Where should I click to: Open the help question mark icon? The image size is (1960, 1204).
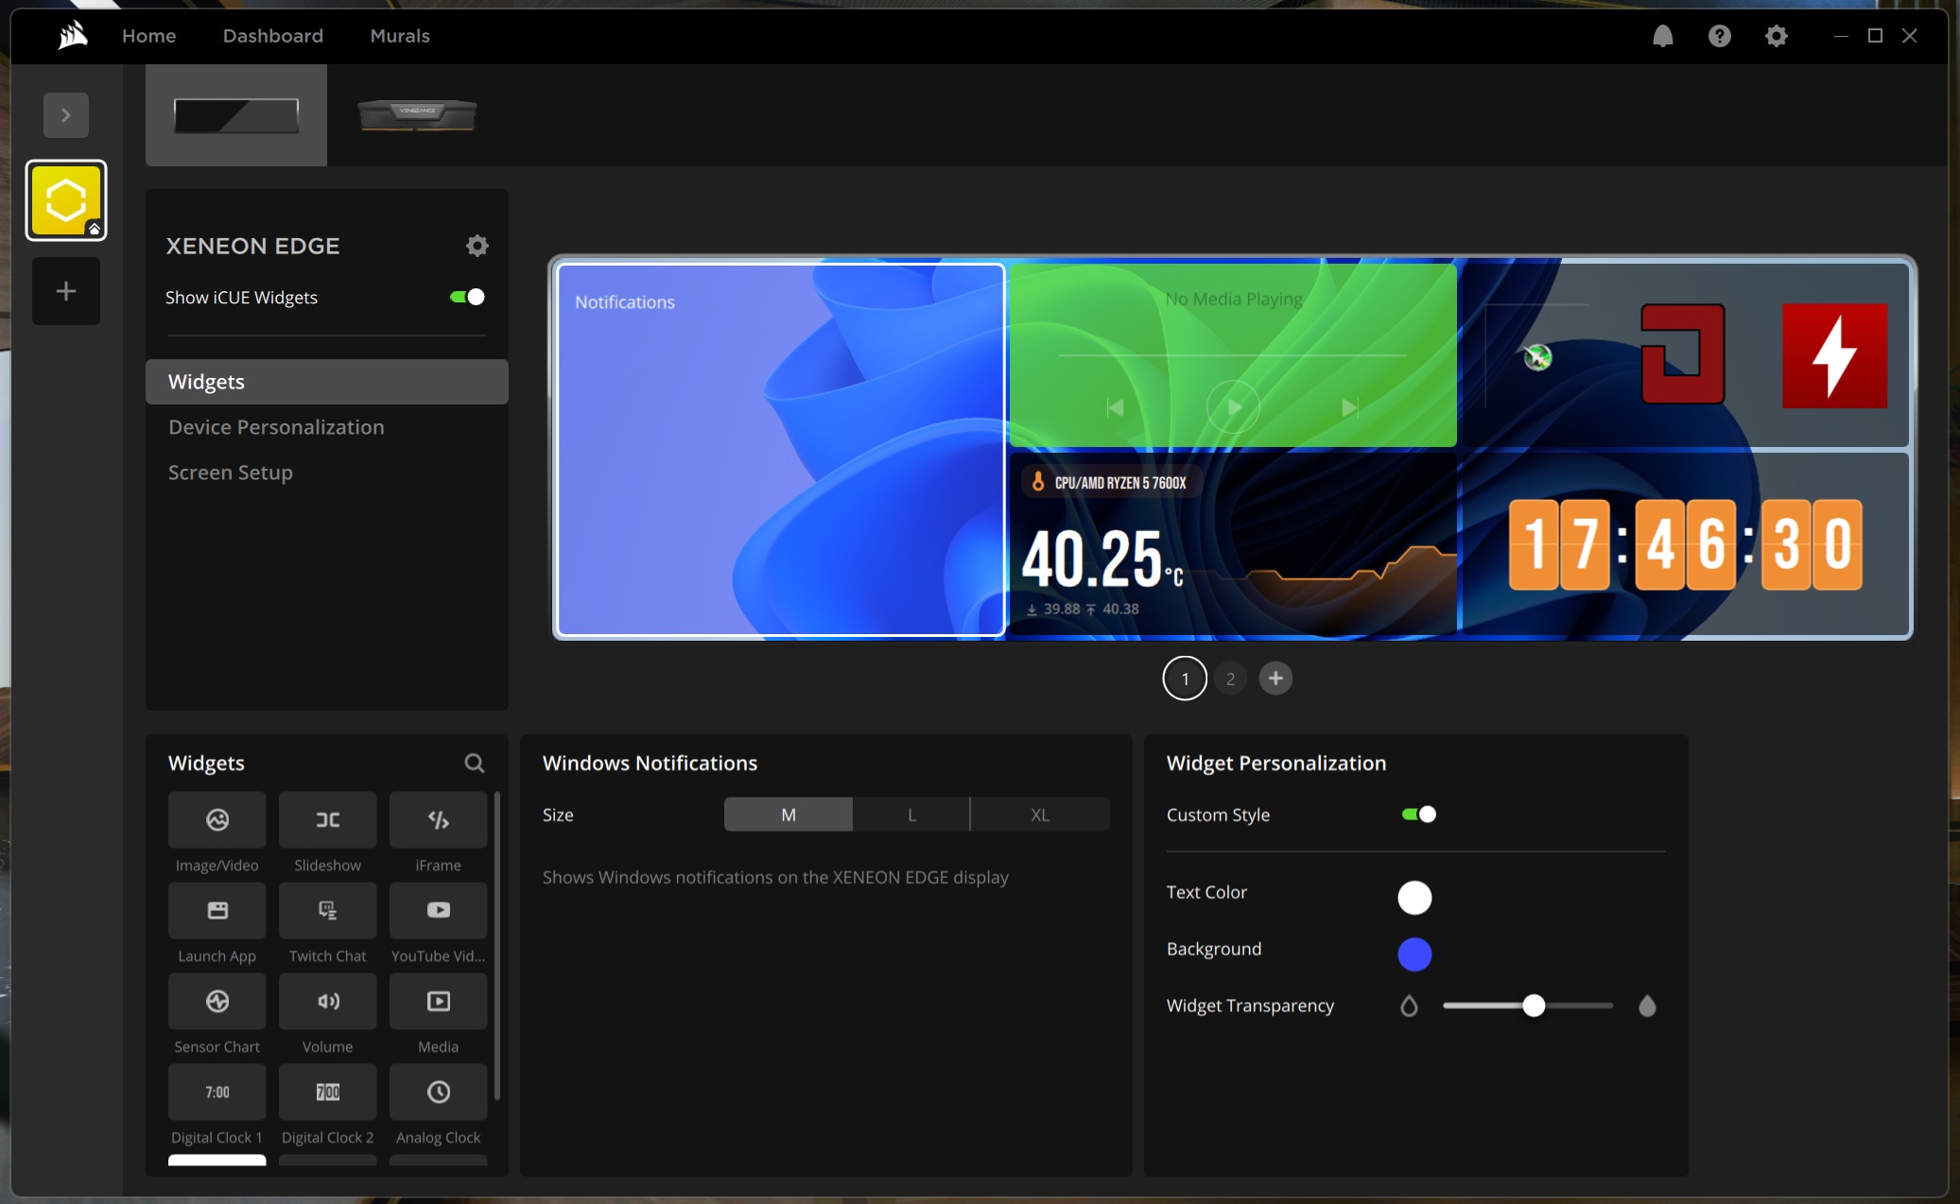1719,36
